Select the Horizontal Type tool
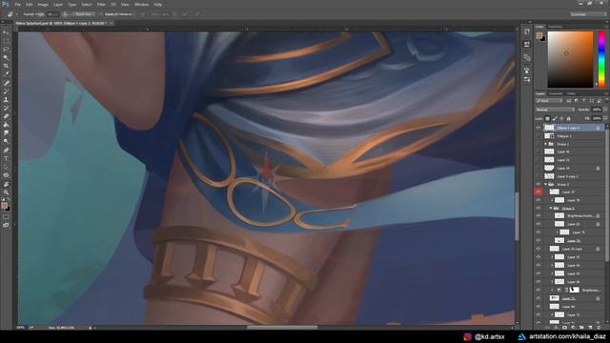This screenshot has height=343, width=610. tap(6, 158)
